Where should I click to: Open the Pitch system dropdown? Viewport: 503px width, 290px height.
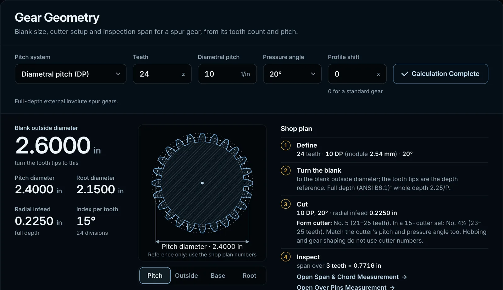click(70, 74)
